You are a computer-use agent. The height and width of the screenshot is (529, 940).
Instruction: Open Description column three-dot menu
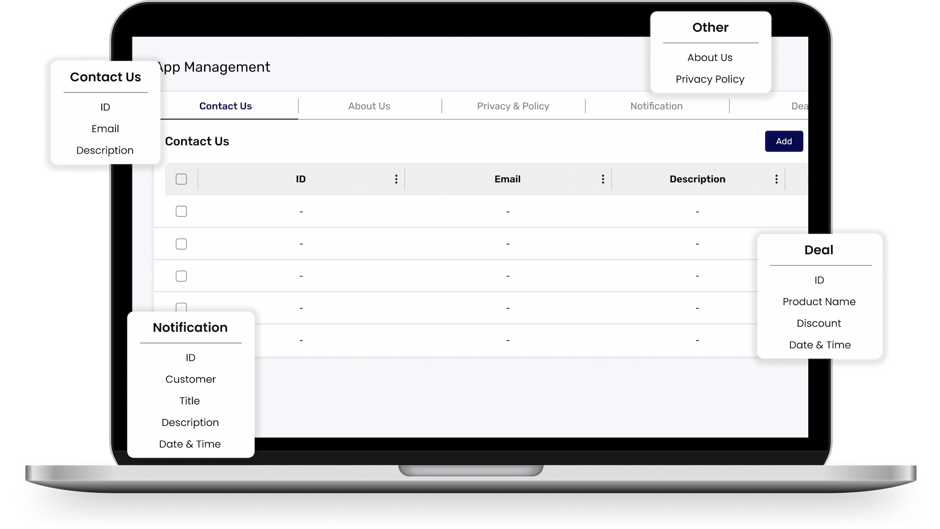(776, 179)
